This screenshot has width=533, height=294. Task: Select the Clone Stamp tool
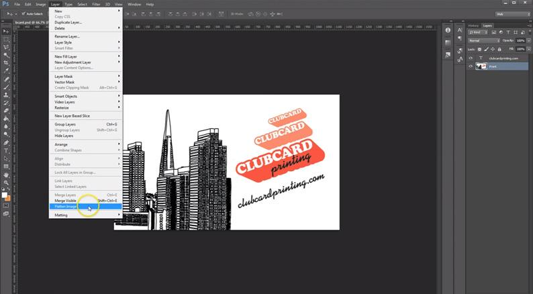(x=6, y=95)
